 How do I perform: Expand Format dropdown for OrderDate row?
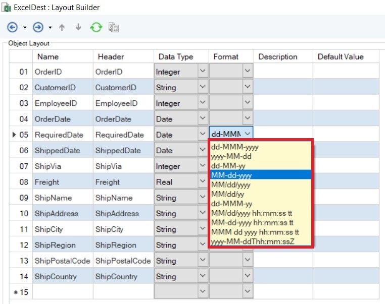[x=248, y=119]
